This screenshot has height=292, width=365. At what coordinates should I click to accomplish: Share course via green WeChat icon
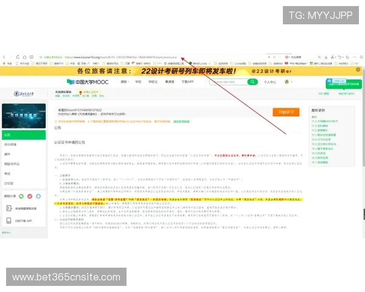21,196
